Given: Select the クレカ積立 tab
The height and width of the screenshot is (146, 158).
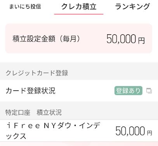Looking at the screenshot, I should [79, 7].
